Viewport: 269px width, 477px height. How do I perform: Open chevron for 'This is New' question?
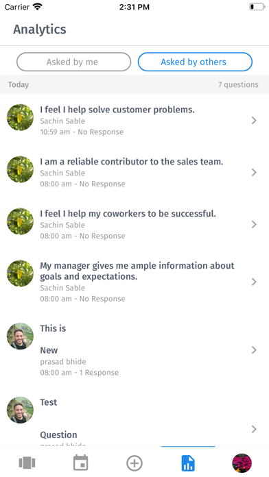pyautogui.click(x=254, y=350)
